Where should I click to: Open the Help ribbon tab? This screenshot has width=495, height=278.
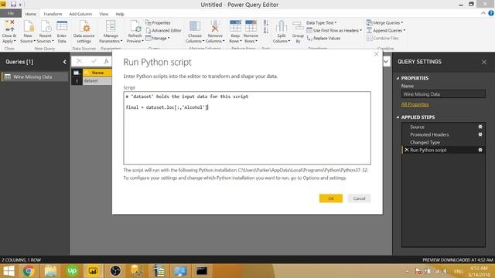[120, 14]
